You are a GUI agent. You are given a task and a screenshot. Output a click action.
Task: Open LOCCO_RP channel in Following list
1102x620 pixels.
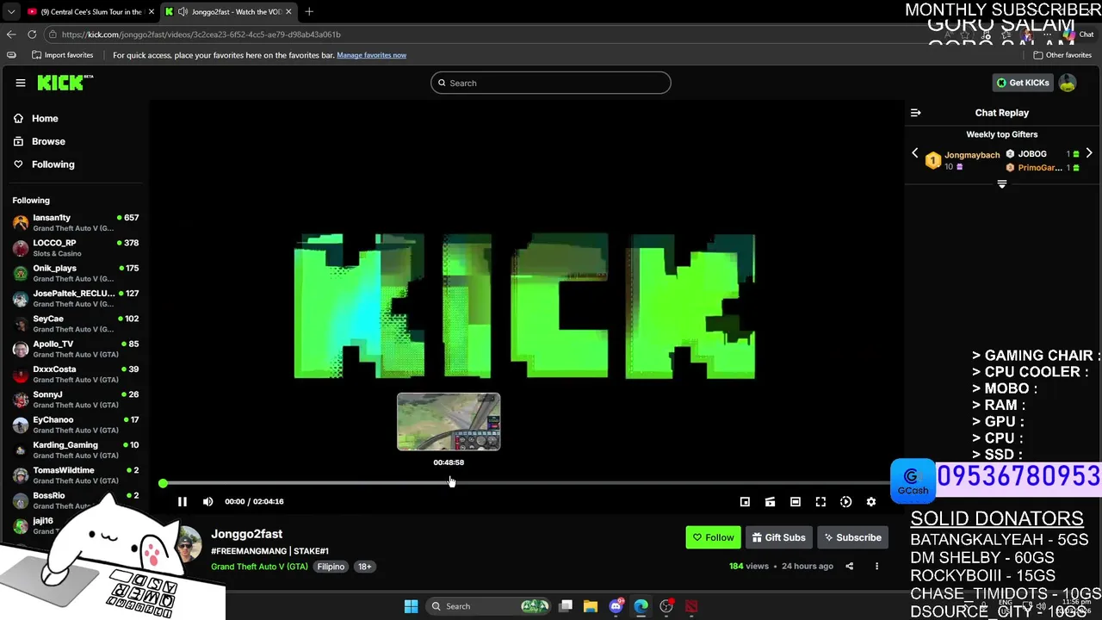pyautogui.click(x=75, y=248)
